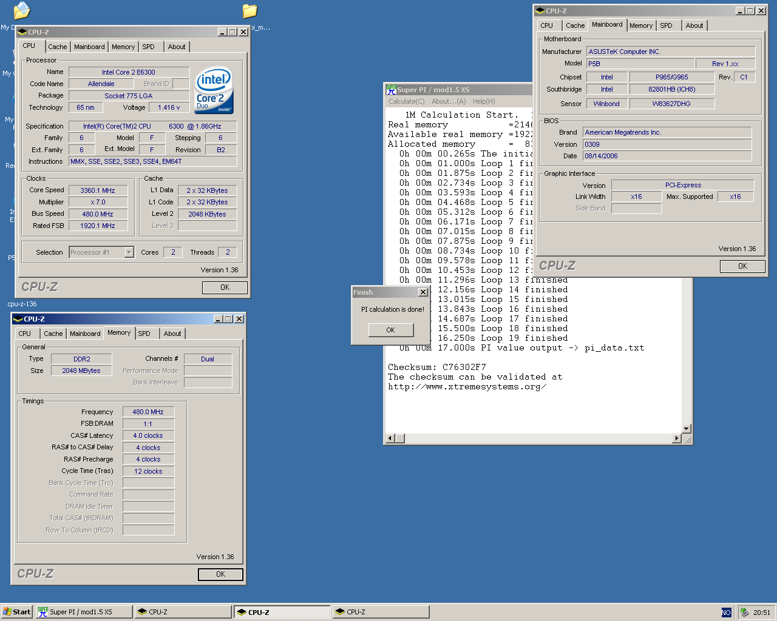Viewport: 777px width, 621px height.
Task: Open About tab in CPU-Z Memory window
Action: (x=172, y=334)
